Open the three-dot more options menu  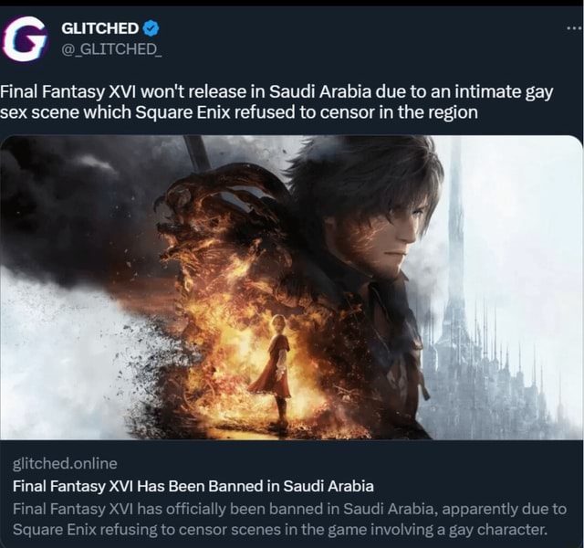pyautogui.click(x=574, y=28)
